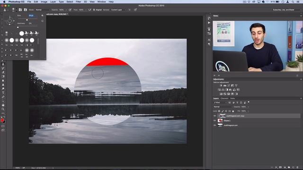The image size is (303, 170).
Task: Toggle the Aligned checkbox
Action: pyautogui.click(x=94, y=9)
